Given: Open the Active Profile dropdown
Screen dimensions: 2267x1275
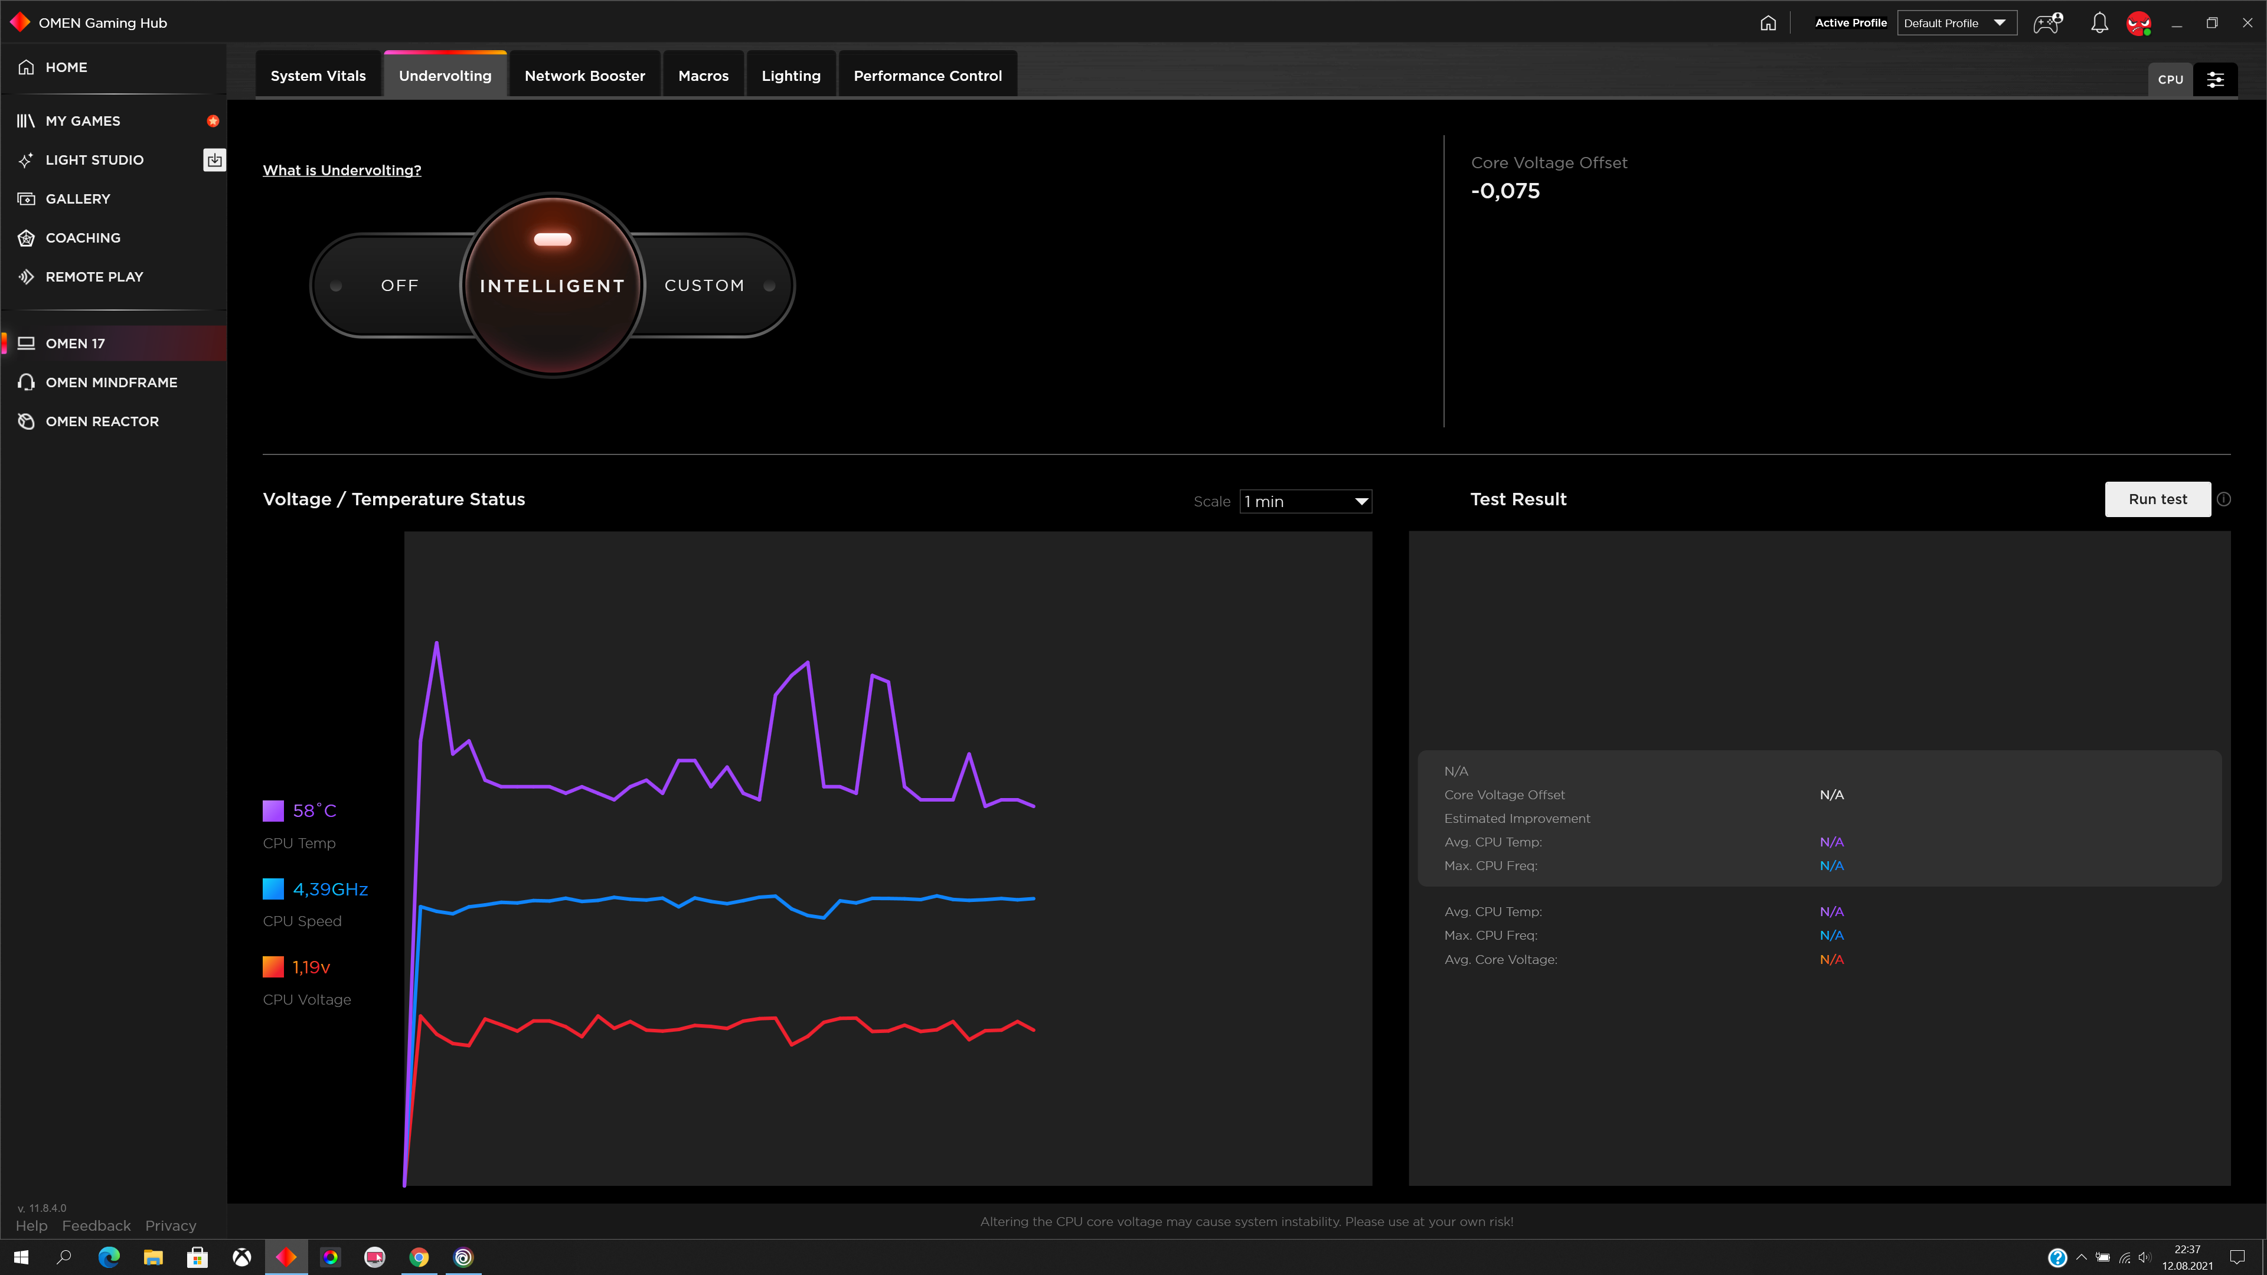Looking at the screenshot, I should 1956,23.
